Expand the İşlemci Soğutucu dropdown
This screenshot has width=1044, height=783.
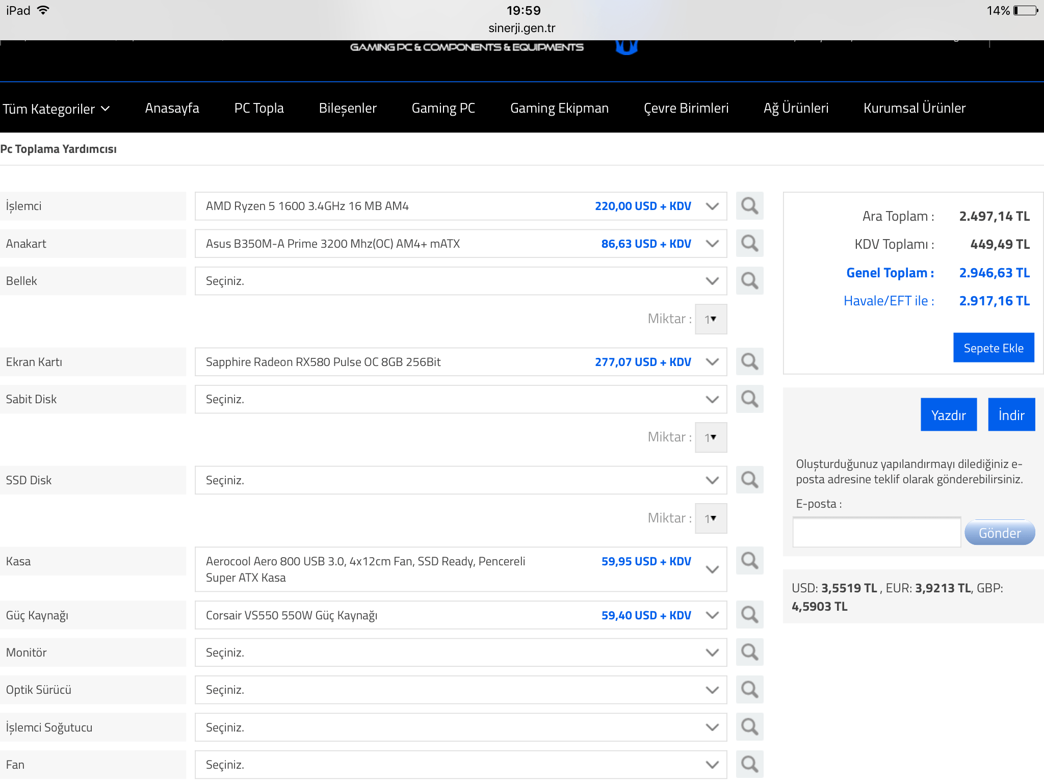pyautogui.click(x=460, y=727)
